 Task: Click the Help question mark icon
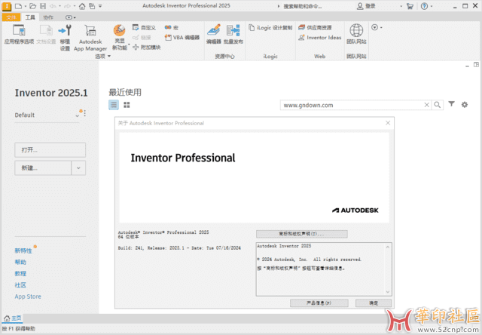click(424, 6)
